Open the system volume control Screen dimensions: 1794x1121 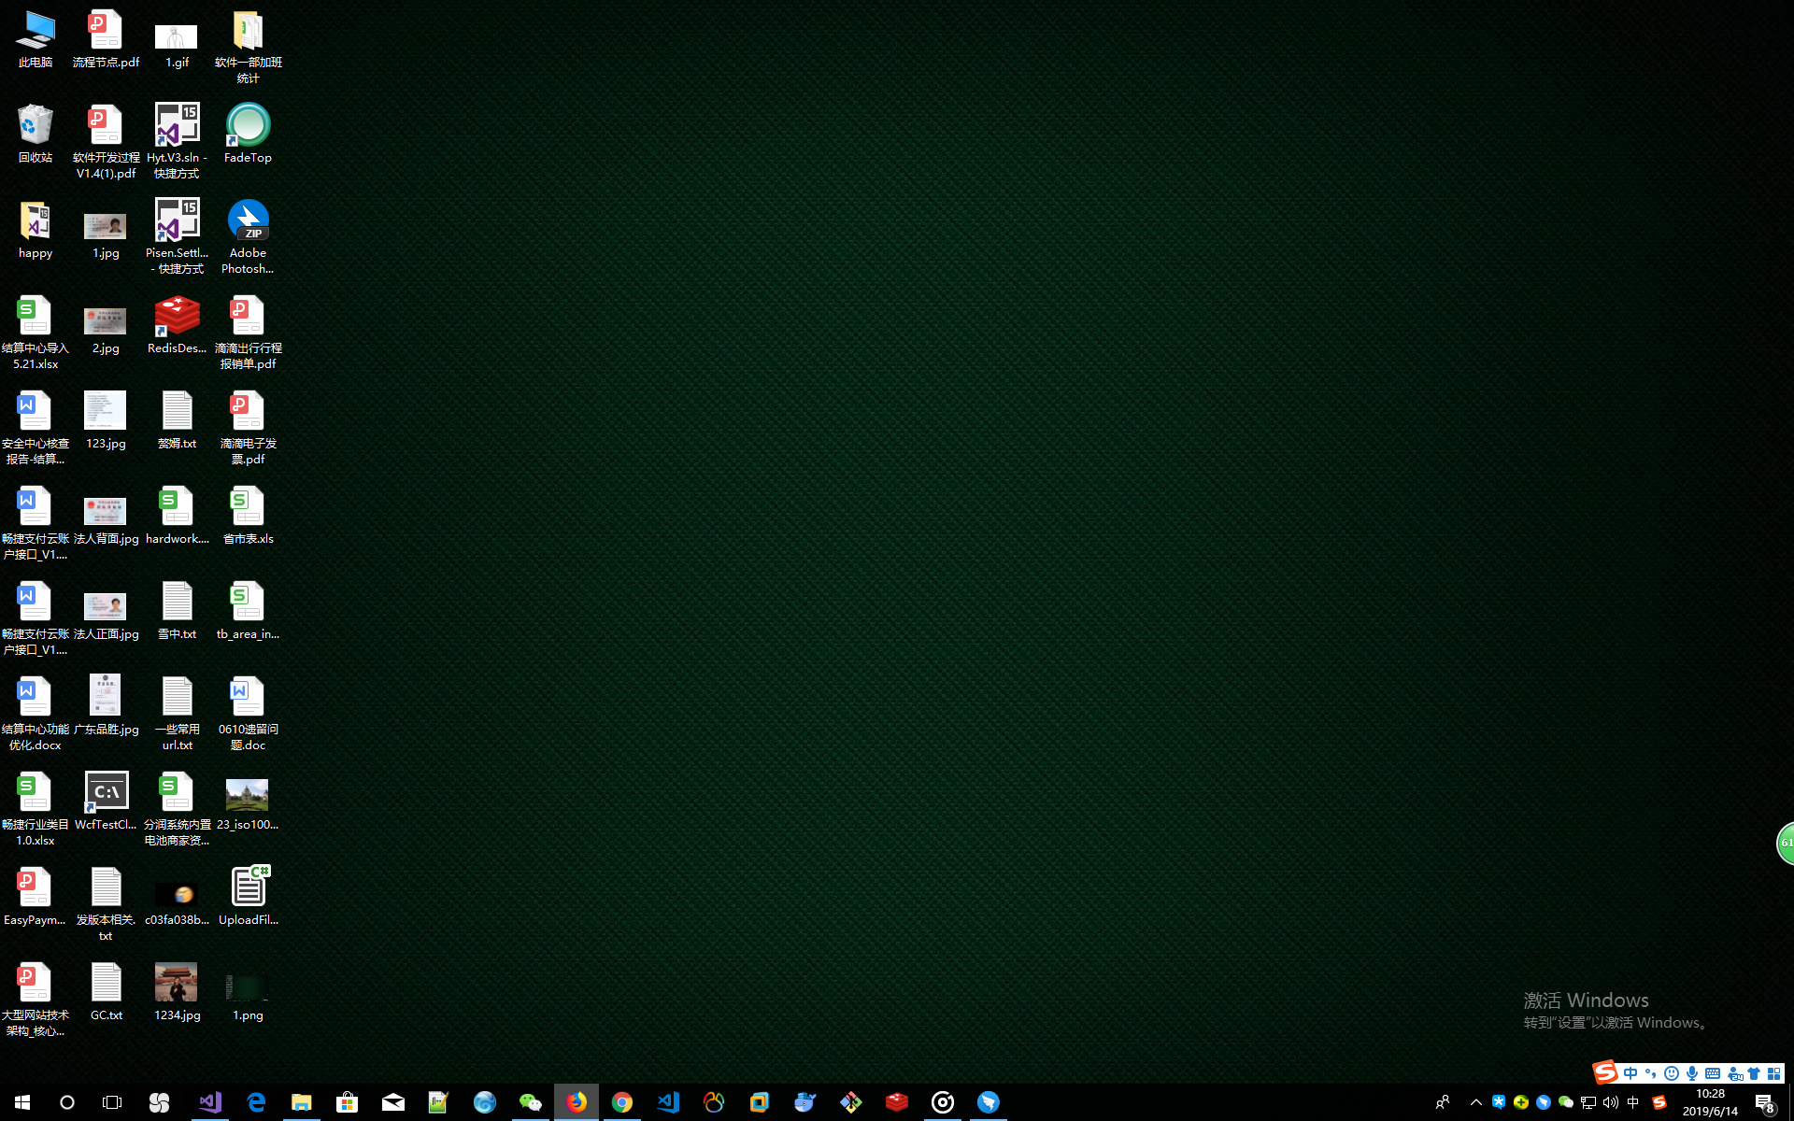[x=1610, y=1102]
